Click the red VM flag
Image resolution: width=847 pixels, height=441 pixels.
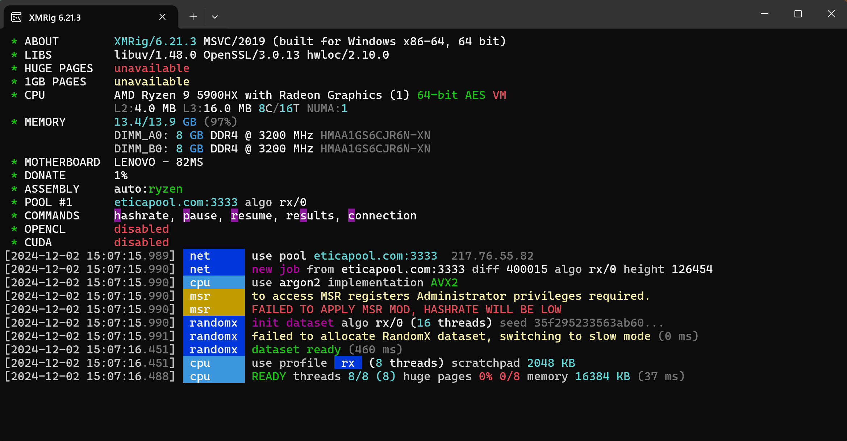[499, 95]
